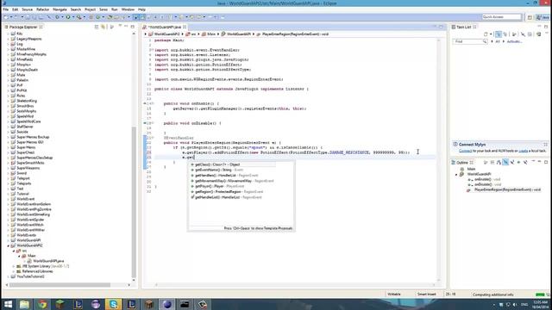The height and width of the screenshot is (310, 552).
Task: Choose getMovementWay() from autocomplete list
Action: tap(232, 181)
